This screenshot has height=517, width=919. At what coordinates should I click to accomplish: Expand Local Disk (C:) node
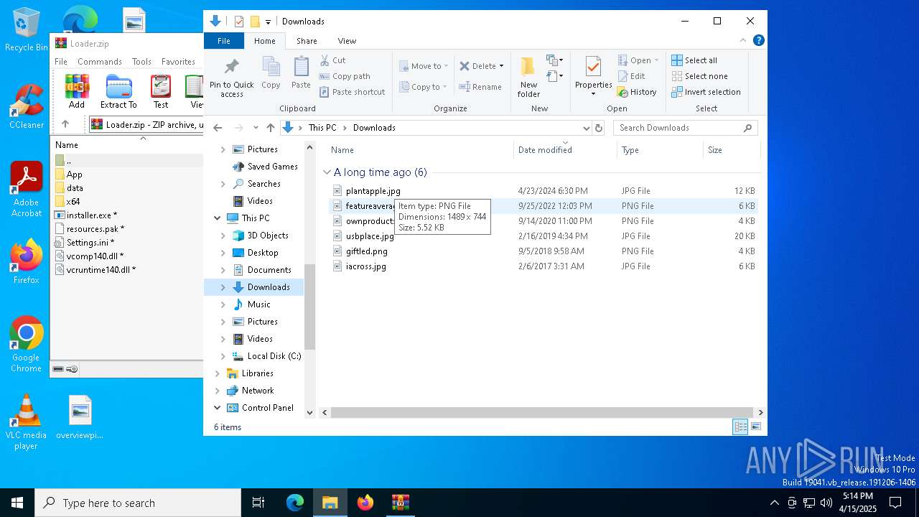coord(223,356)
